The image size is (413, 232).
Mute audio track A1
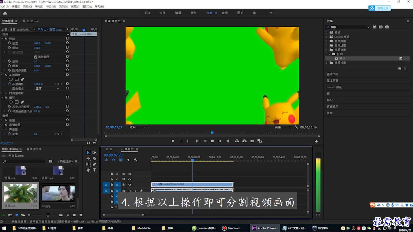[129, 191]
